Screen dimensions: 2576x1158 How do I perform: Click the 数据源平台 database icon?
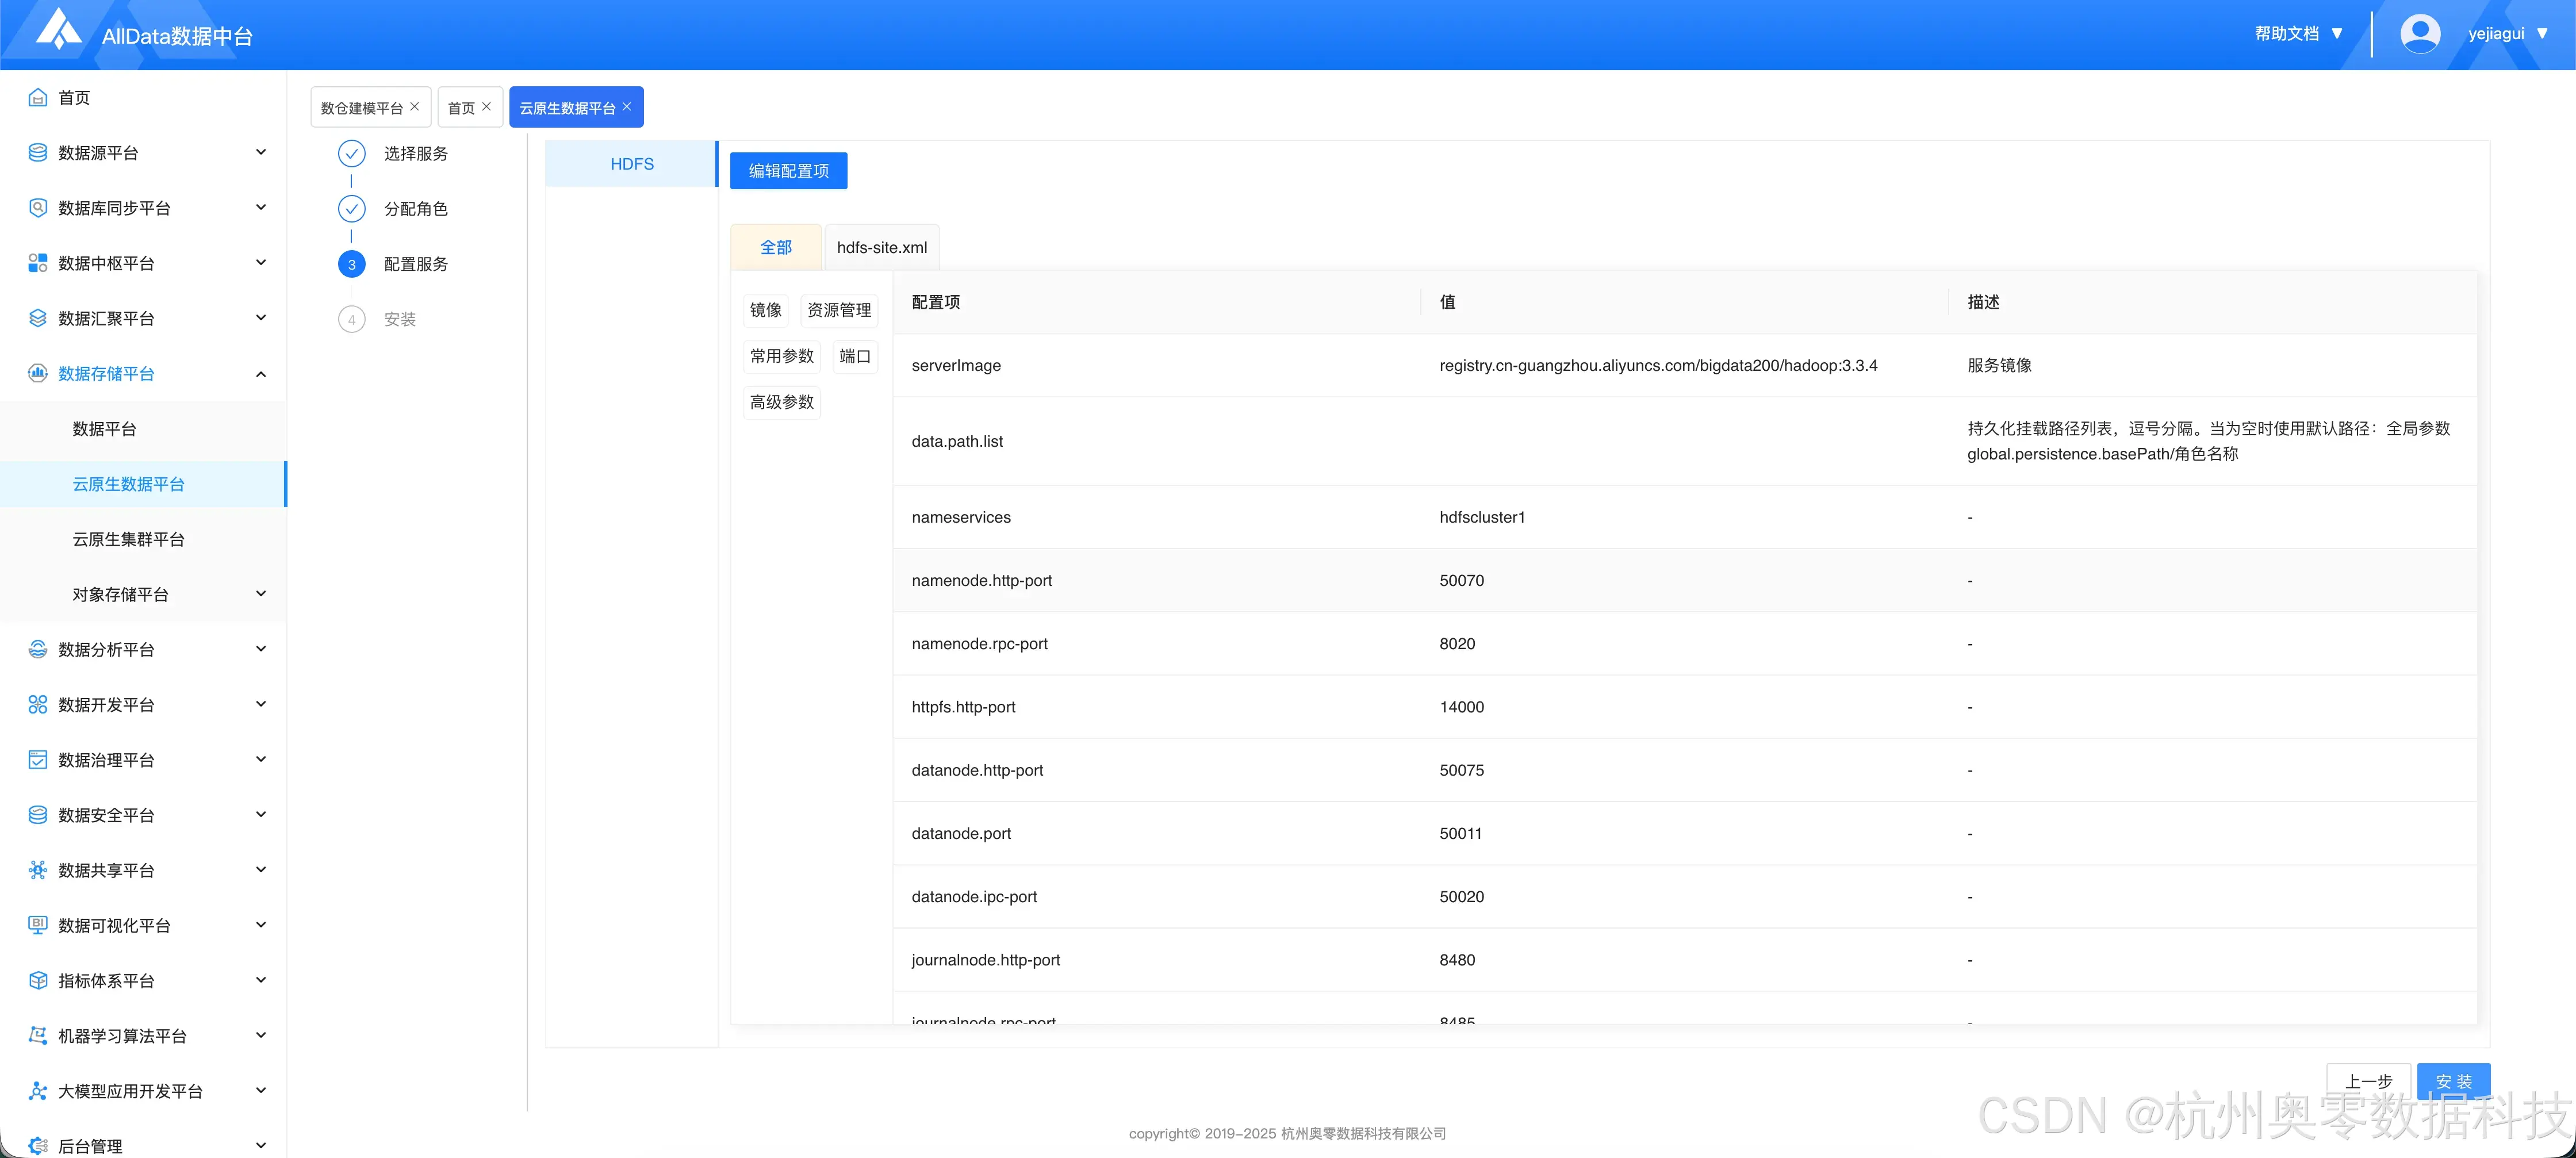click(38, 152)
